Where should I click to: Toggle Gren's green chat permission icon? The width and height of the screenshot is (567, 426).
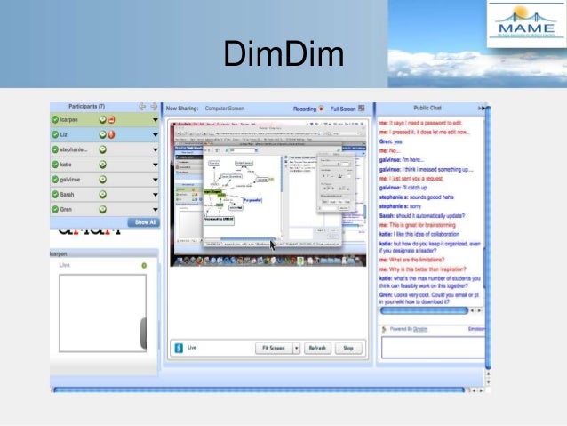[x=103, y=209]
